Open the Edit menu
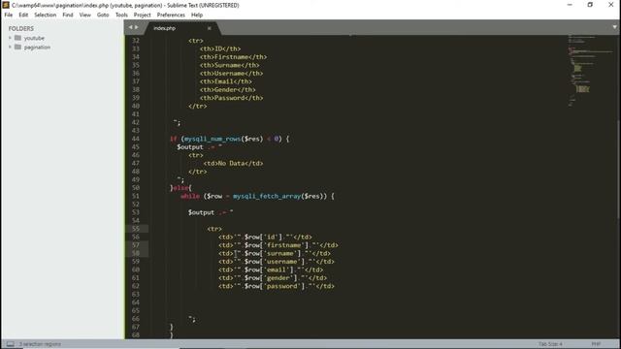Screen dimensions: 621x349 (x=23, y=15)
